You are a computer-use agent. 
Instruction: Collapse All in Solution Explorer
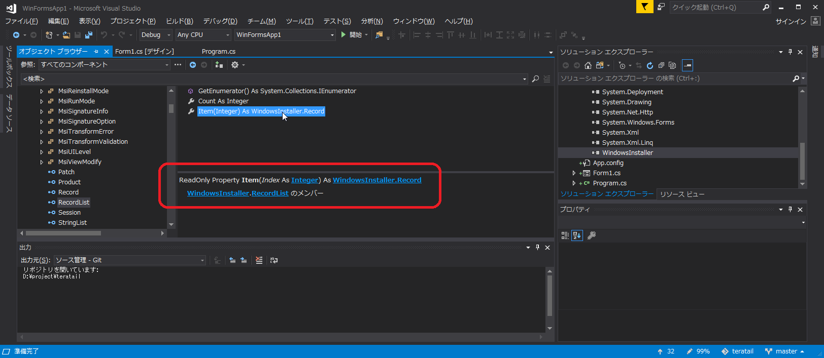pyautogui.click(x=661, y=65)
